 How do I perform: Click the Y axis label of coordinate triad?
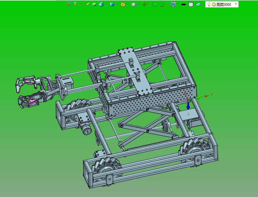point(212,95)
